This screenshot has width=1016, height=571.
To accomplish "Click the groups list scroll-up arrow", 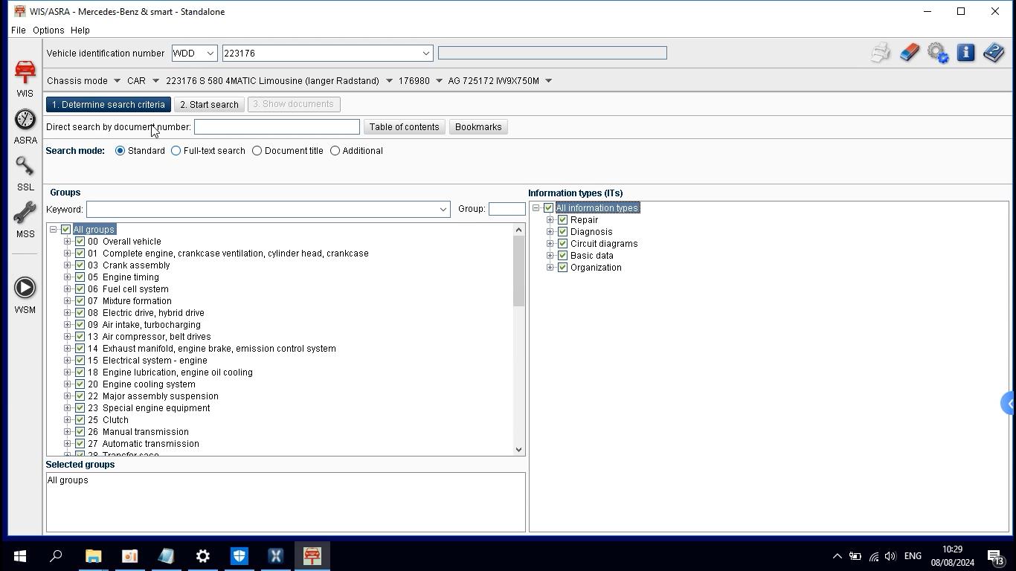I will (519, 230).
